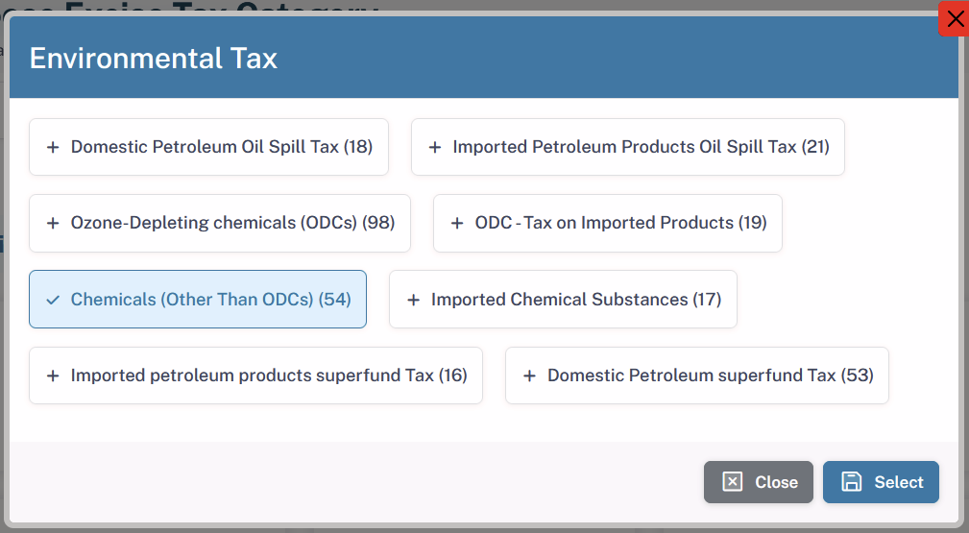Deselect Chemicals (Other Than ODCs) (54)
969x533 pixels.
click(198, 300)
